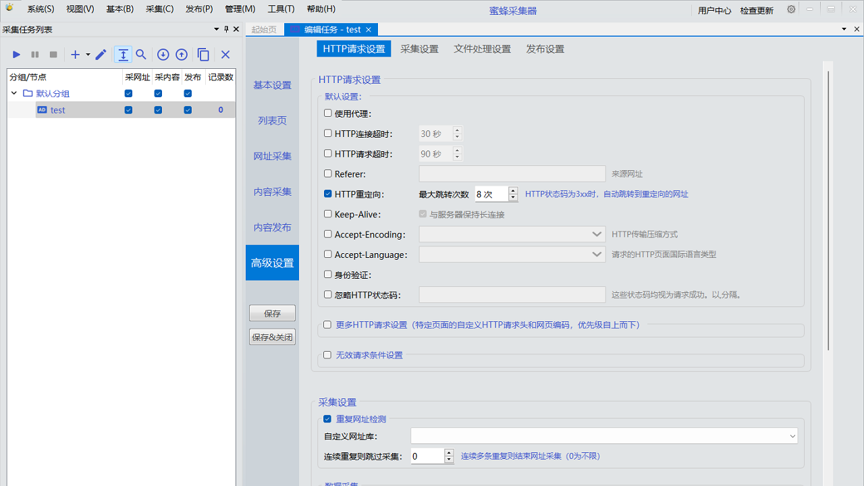Increase 最大跳转次数 with up spinner
864x486 pixels.
click(513, 190)
